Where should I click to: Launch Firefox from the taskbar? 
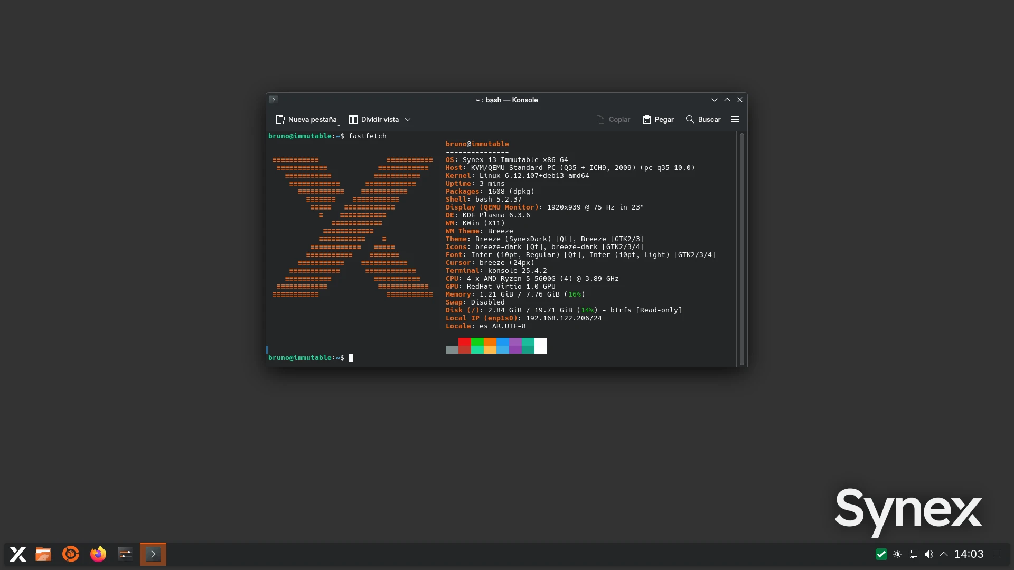pyautogui.click(x=98, y=554)
